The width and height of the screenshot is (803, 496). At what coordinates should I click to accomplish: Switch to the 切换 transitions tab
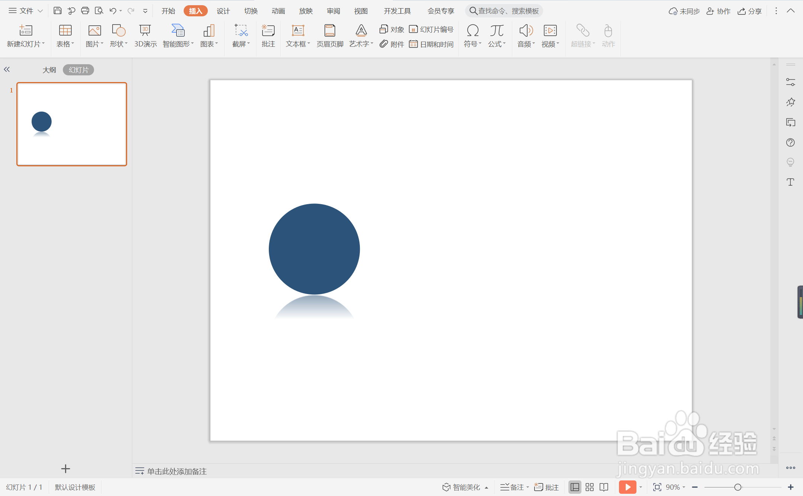tap(251, 11)
